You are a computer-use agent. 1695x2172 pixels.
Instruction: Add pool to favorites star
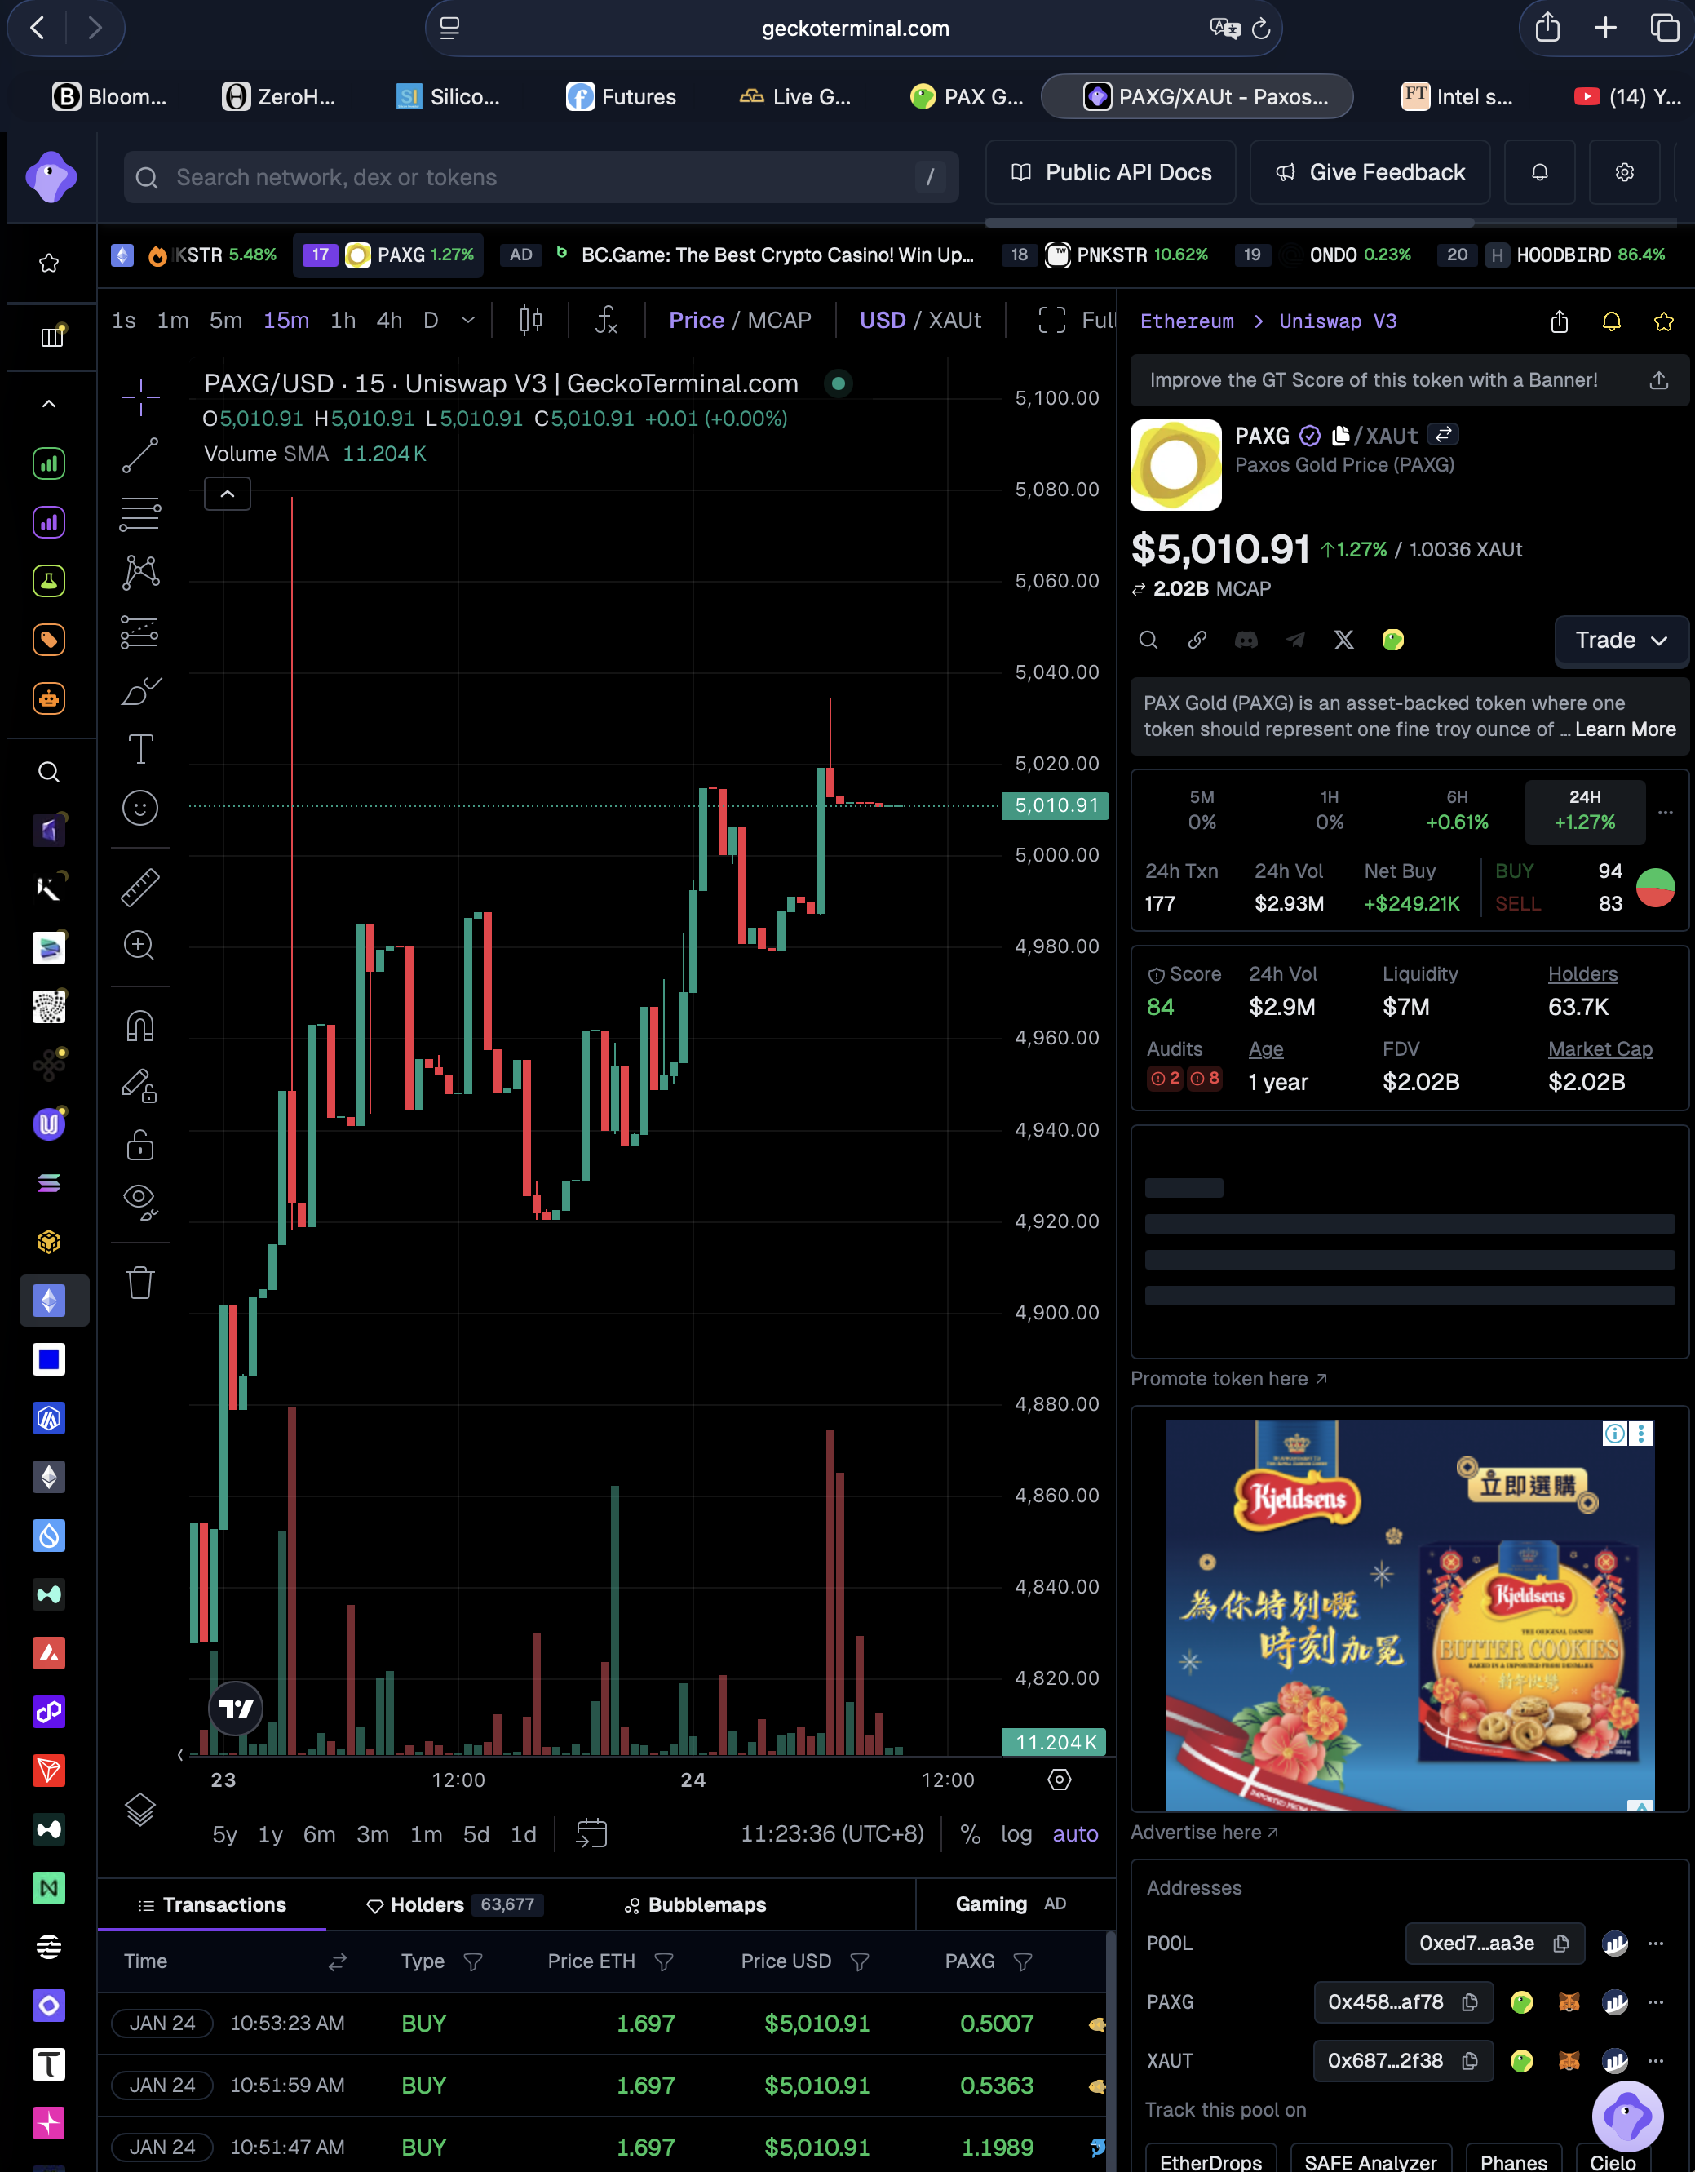click(1663, 321)
